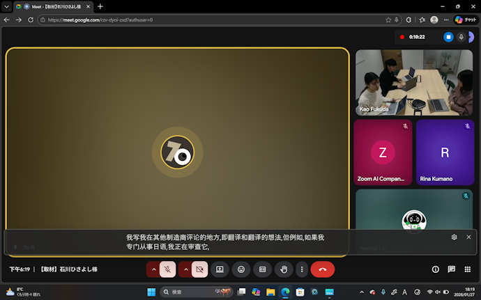
Task: Select the Meet 【取材】石川ひさよし様 tab
Action: [53, 6]
